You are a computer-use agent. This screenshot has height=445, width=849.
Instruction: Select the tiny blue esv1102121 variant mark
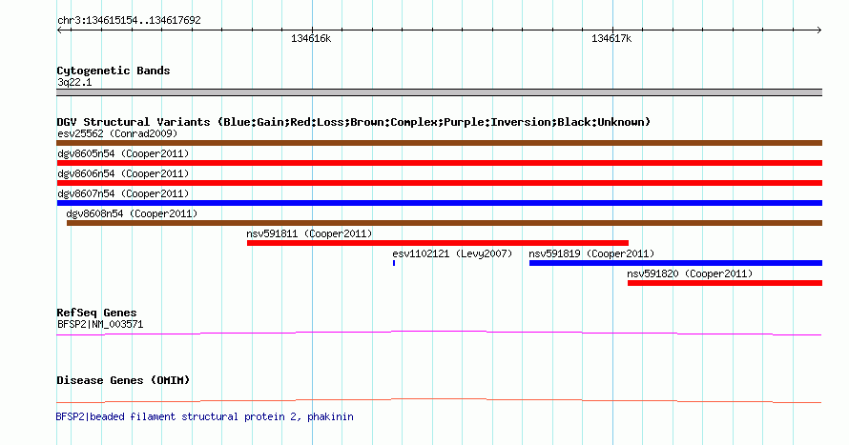pos(394,263)
